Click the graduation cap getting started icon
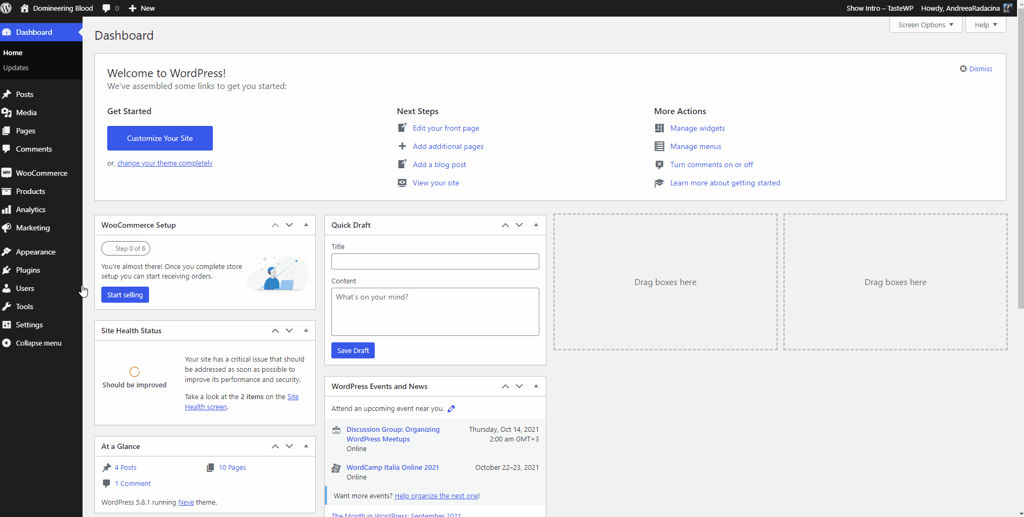Image resolution: width=1024 pixels, height=517 pixels. (659, 183)
